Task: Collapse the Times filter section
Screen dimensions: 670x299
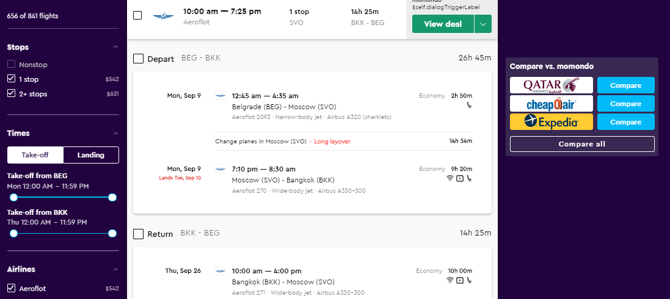Action: 115,133
